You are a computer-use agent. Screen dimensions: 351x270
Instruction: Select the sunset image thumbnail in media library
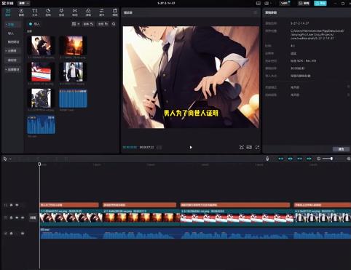[x=73, y=46]
